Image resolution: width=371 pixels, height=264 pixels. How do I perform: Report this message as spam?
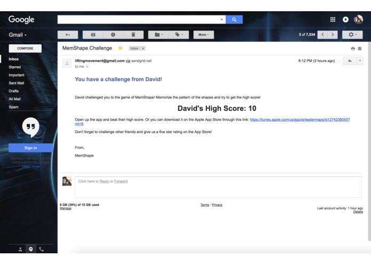coord(113,35)
